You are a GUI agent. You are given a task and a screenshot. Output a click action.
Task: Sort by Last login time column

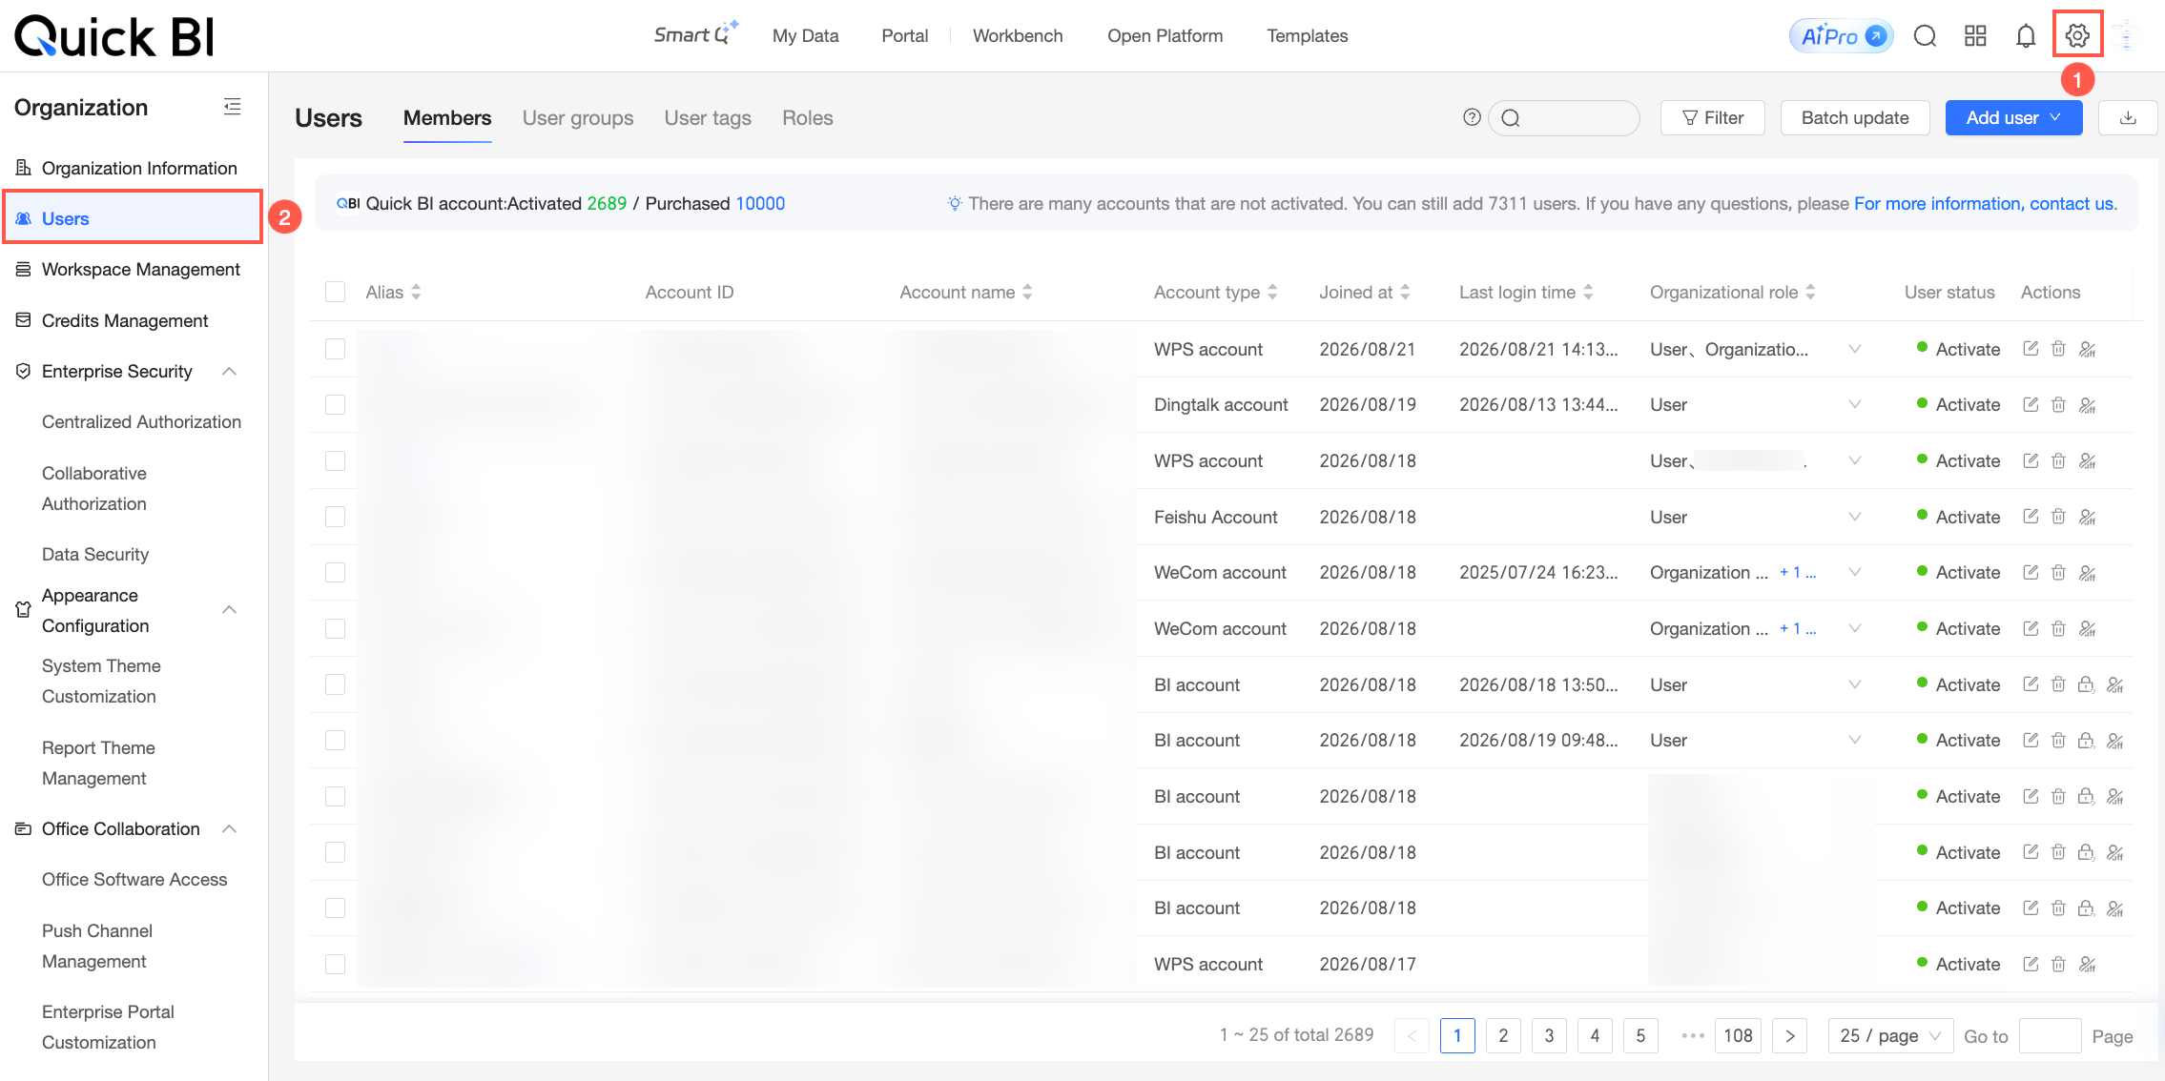1588,292
